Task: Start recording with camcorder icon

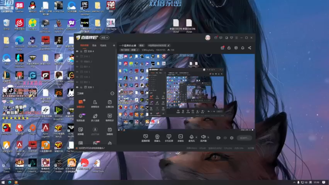Action: point(218,138)
